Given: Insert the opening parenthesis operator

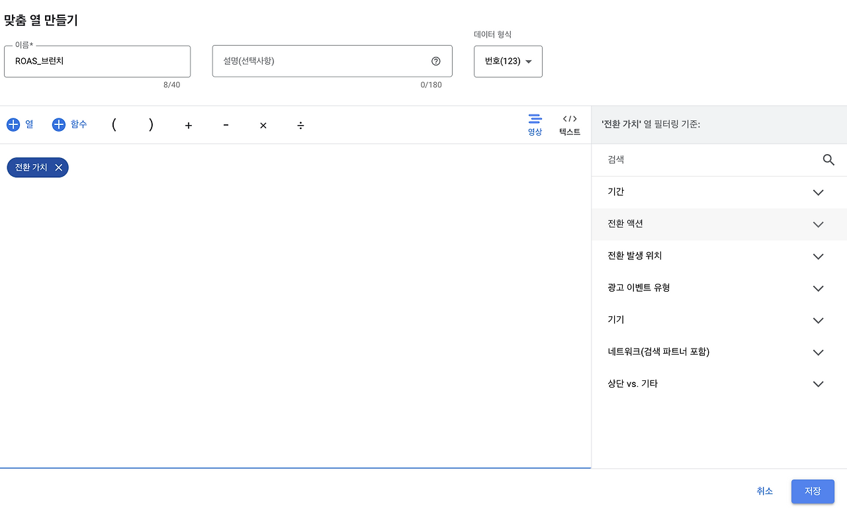Looking at the screenshot, I should [x=113, y=124].
